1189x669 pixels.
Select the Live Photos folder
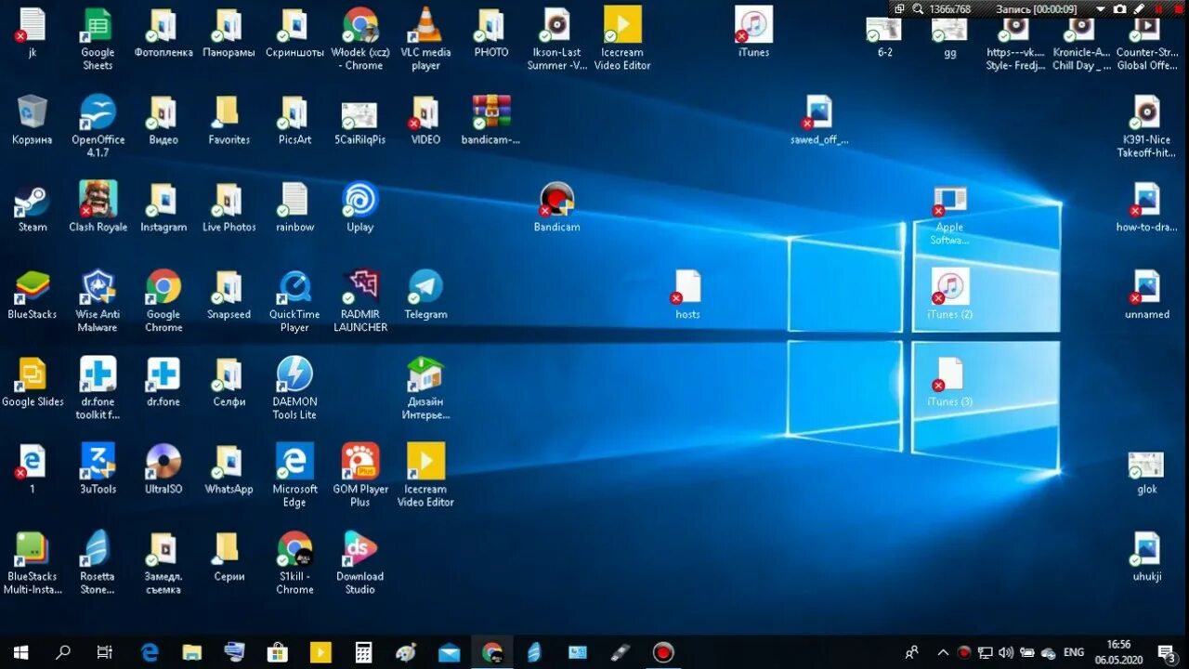[229, 206]
